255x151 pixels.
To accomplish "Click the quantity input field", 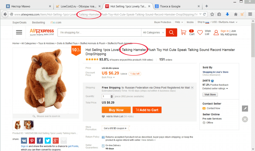I will 106,96.
